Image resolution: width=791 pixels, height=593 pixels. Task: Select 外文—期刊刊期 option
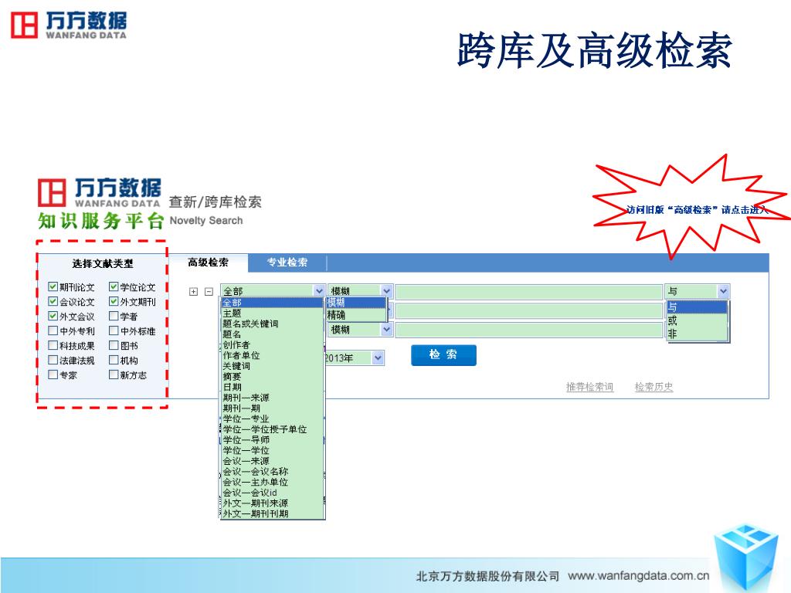point(271,514)
